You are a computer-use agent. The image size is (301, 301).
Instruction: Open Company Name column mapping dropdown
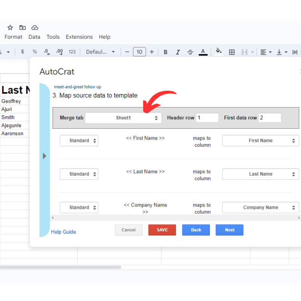click(260, 207)
